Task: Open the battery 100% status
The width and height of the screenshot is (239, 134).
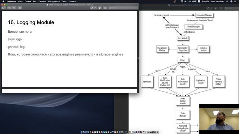Action: tap(192, 1)
